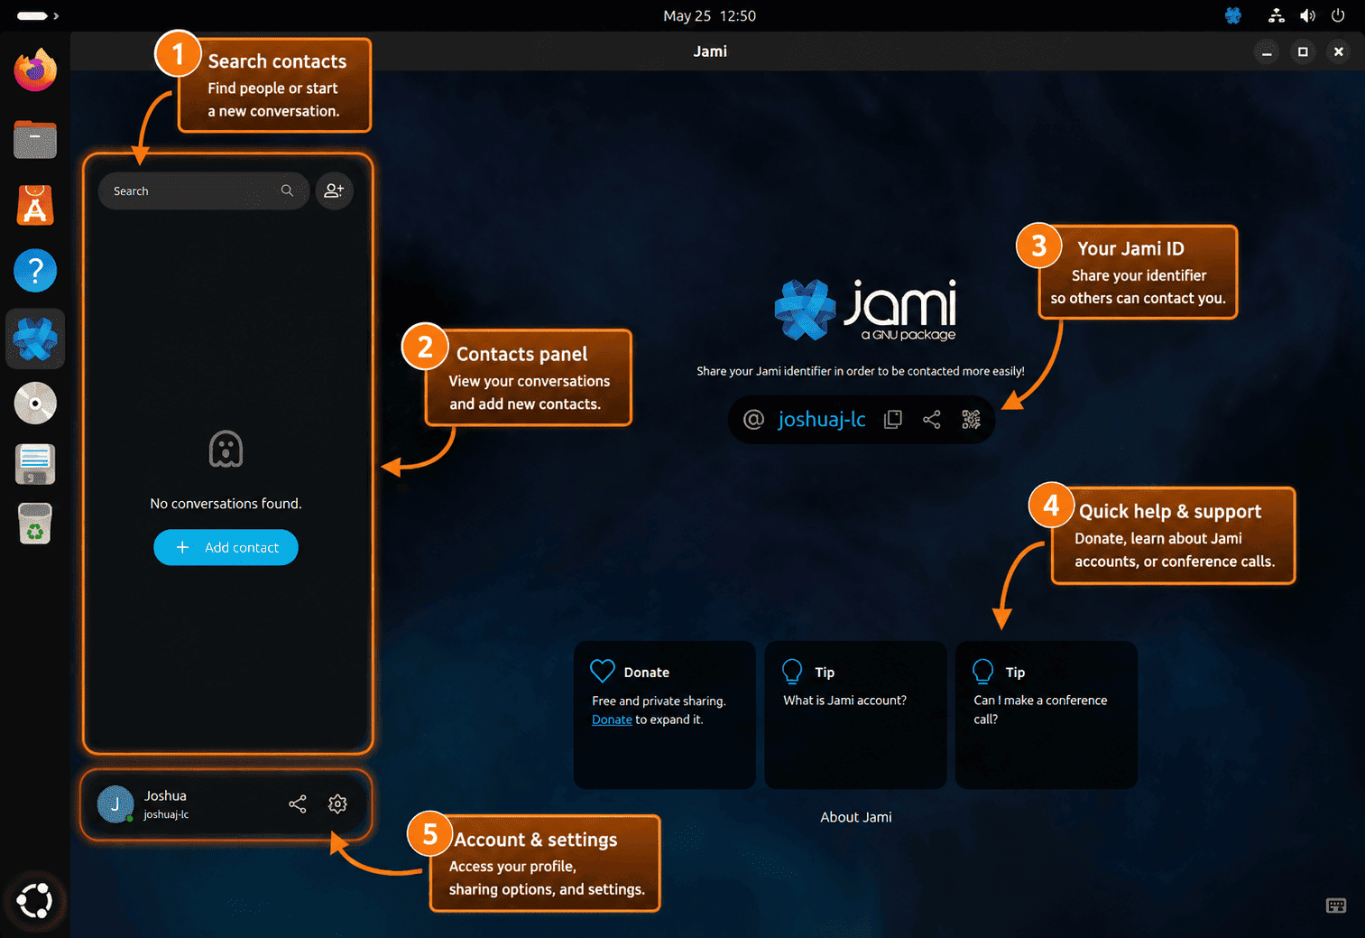This screenshot has width=1365, height=938.
Task: Show the QR code icon for identifier
Action: (971, 419)
